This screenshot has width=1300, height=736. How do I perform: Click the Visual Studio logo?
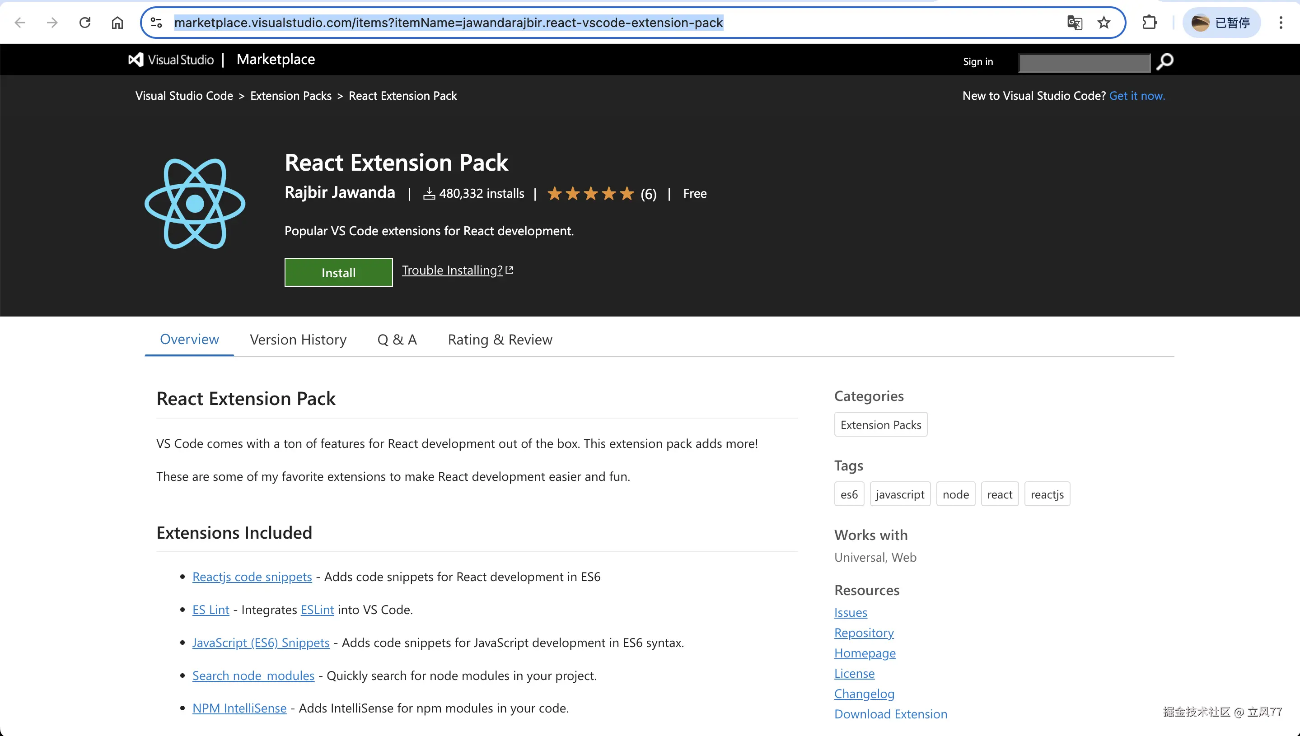(171, 60)
